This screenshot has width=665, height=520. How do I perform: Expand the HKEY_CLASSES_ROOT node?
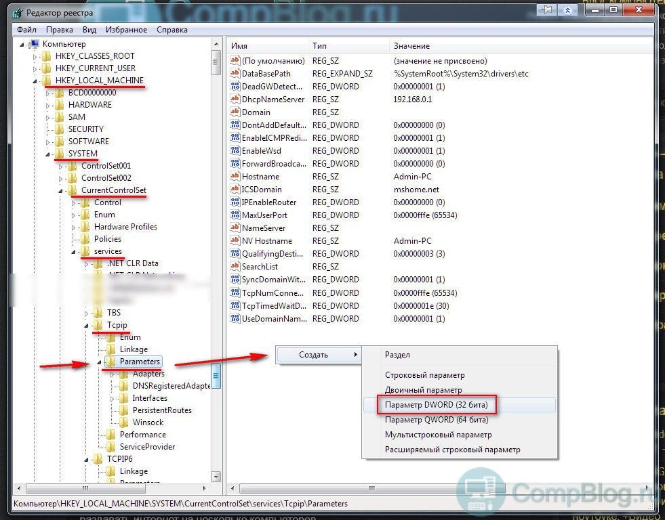coord(35,56)
